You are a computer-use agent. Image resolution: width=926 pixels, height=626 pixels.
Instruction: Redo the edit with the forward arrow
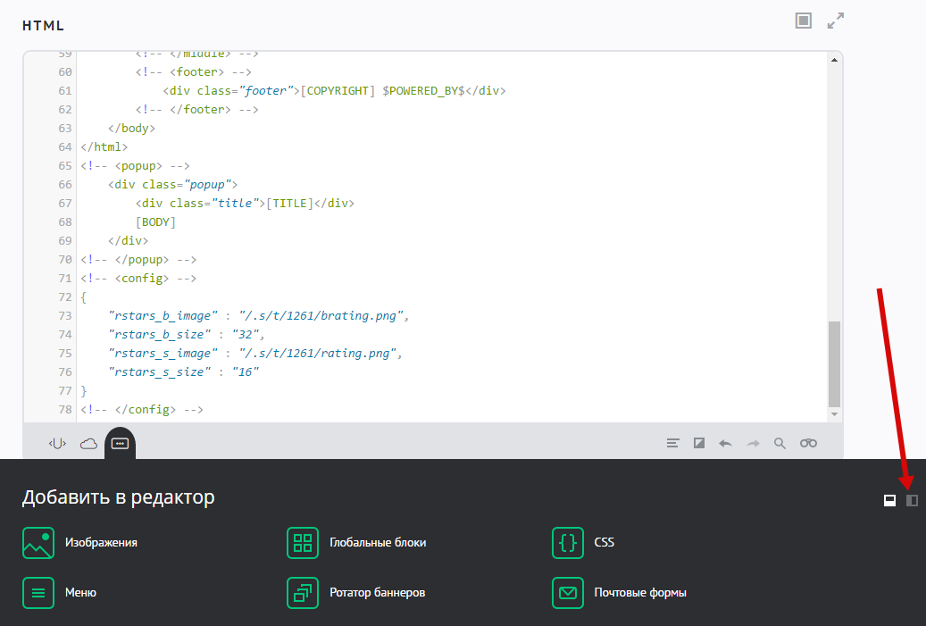click(x=753, y=443)
